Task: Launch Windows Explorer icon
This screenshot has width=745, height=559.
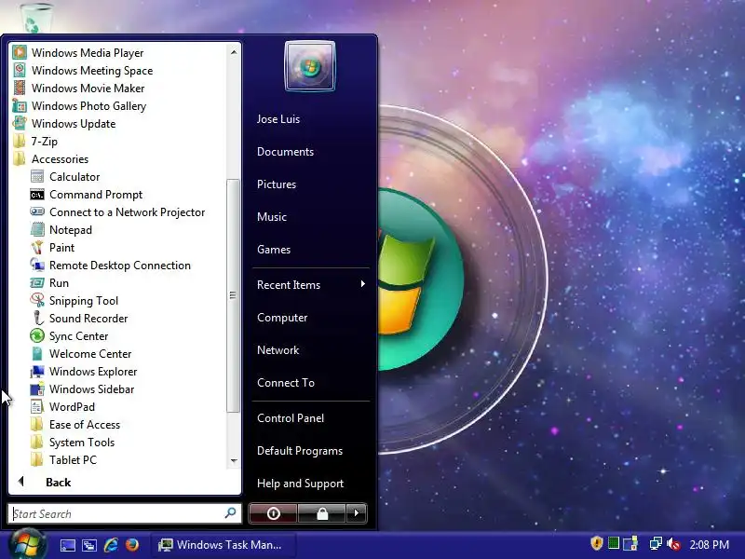Action: point(37,371)
